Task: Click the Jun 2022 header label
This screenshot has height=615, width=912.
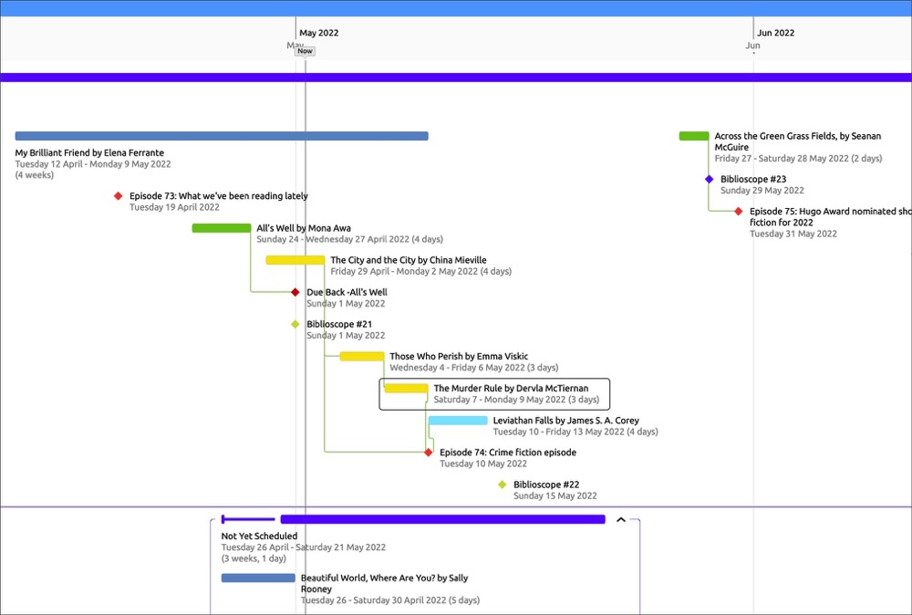Action: [775, 33]
